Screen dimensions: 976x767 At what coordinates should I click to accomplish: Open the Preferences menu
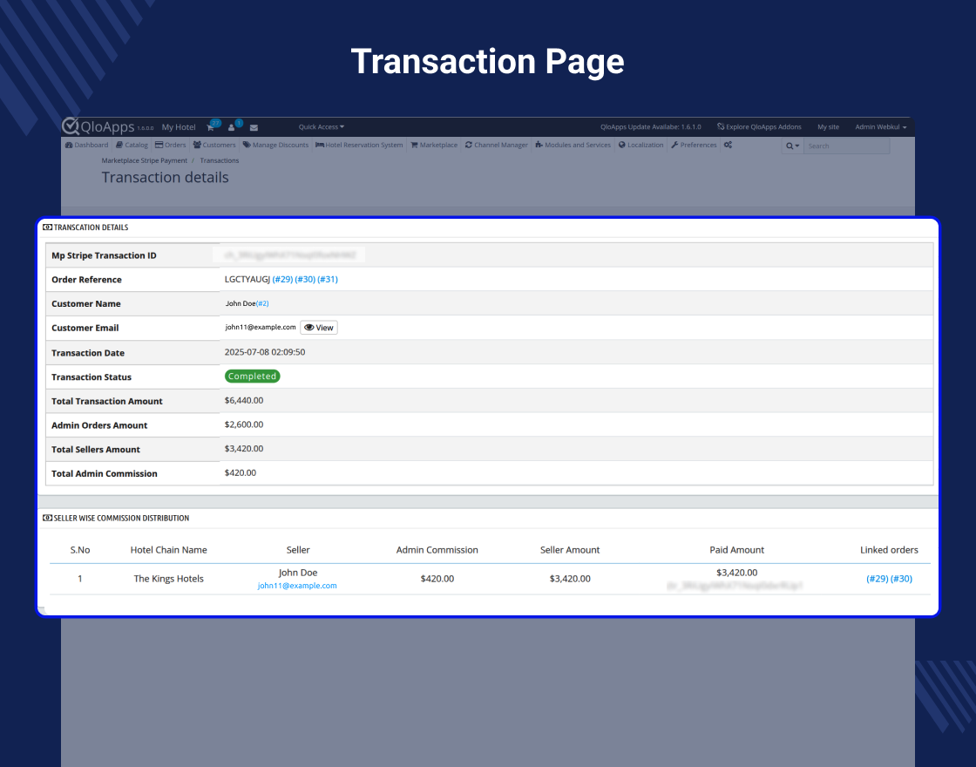tap(694, 145)
